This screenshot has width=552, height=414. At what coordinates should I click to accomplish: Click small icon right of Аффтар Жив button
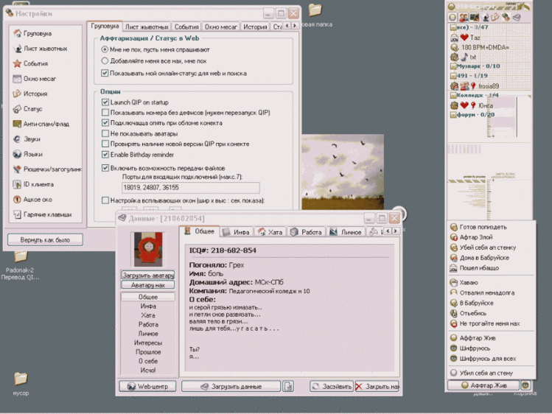pos(525,385)
